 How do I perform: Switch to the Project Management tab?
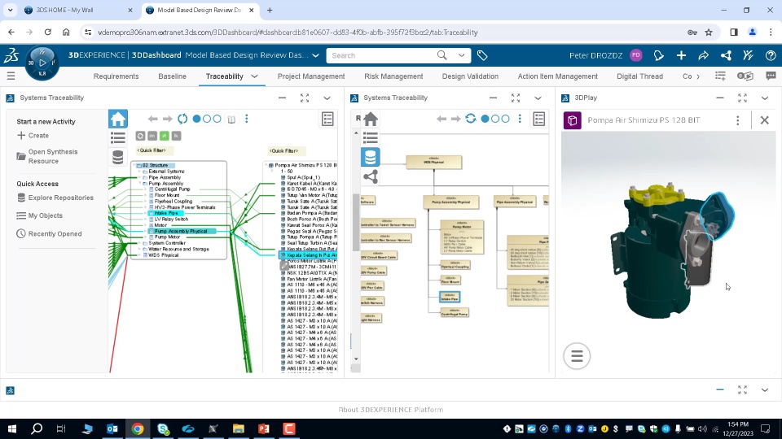pos(310,76)
